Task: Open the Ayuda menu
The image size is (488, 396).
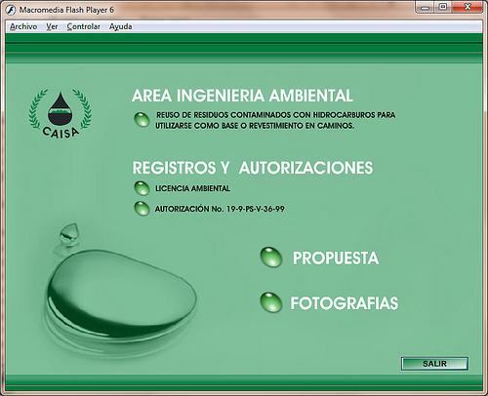Action: coord(121,26)
